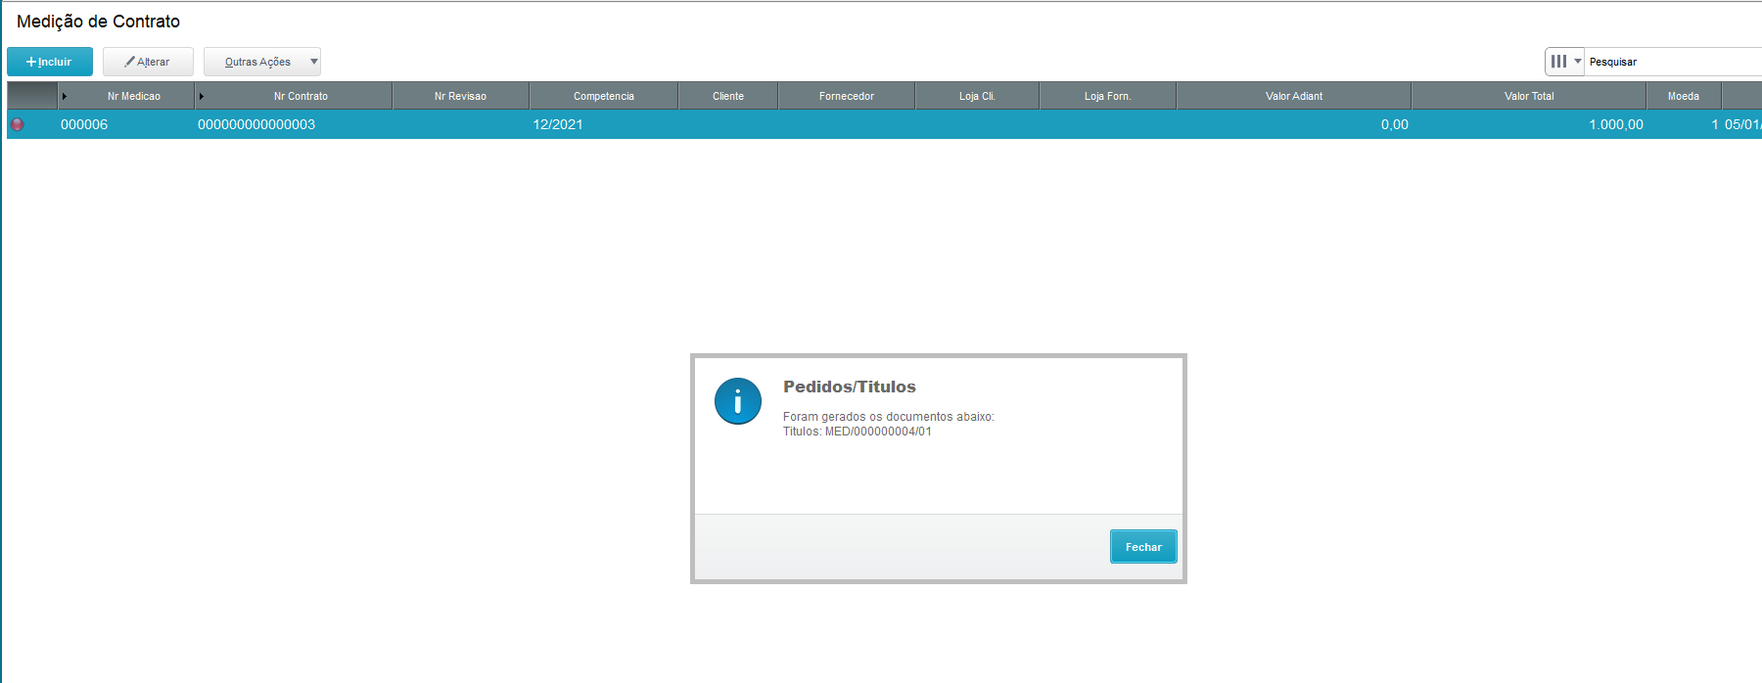Open Outras Ações menu
1762x683 pixels.
point(262,62)
